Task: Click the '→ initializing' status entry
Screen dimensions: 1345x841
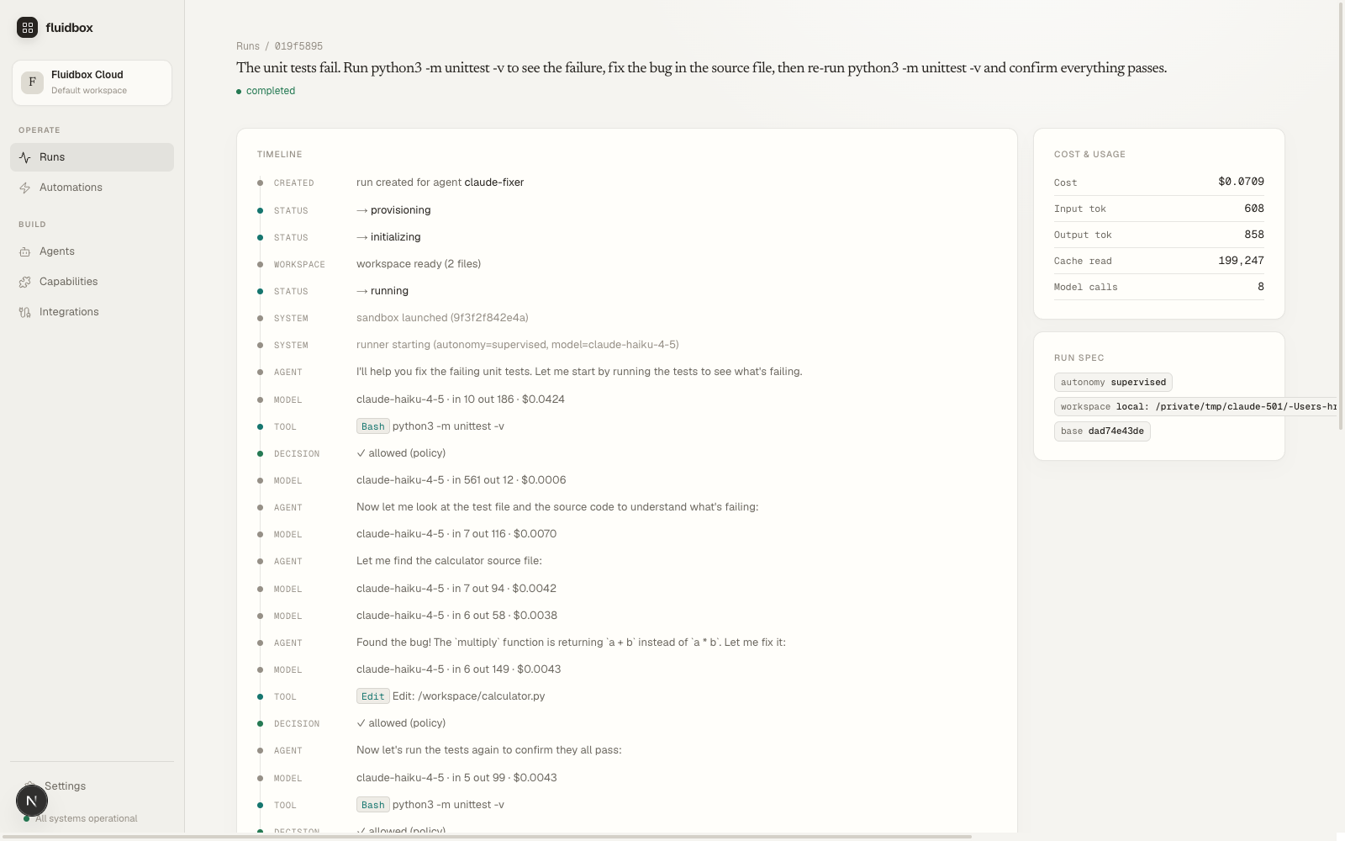Action: click(388, 237)
